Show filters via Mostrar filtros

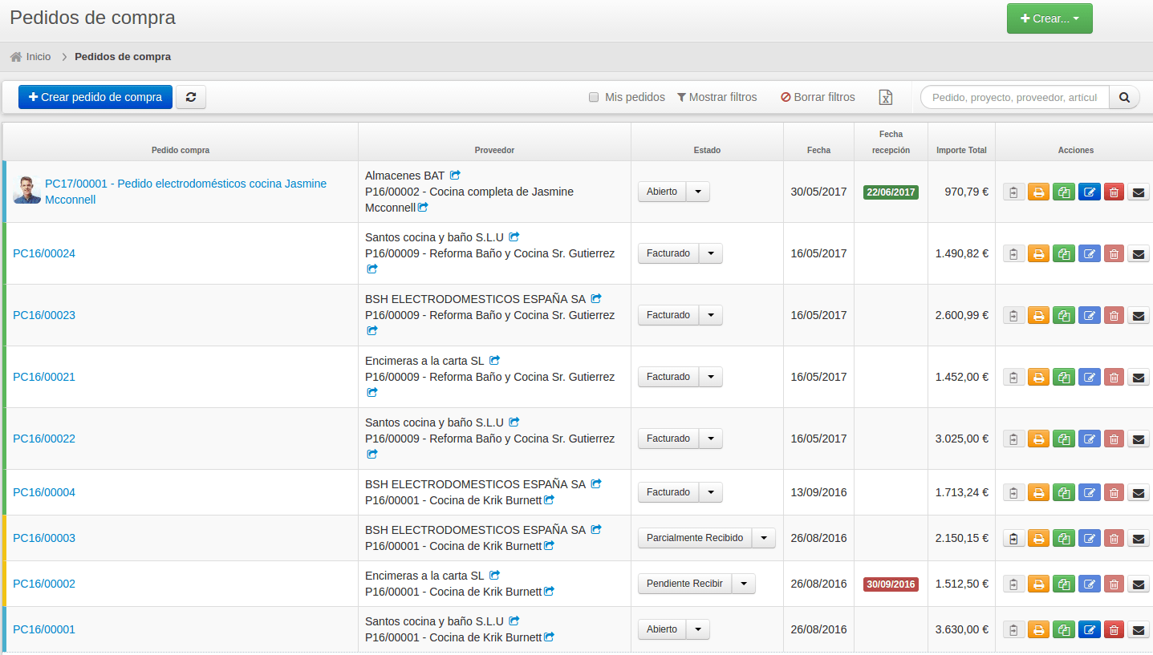click(x=717, y=97)
